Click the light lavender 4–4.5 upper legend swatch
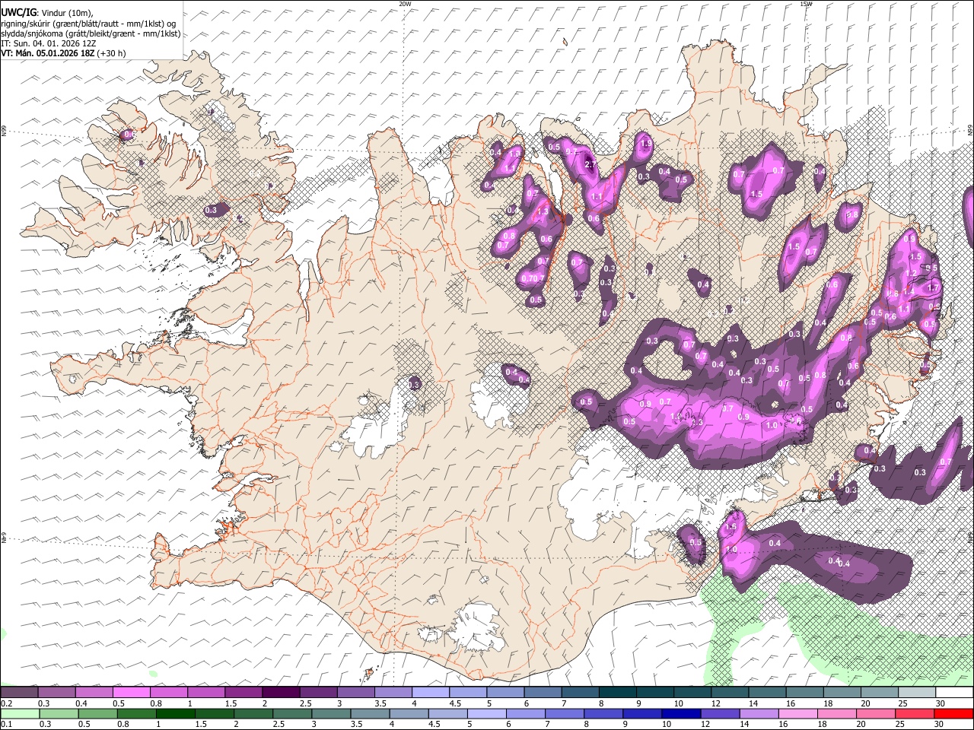This screenshot has height=730, width=974. (430, 693)
